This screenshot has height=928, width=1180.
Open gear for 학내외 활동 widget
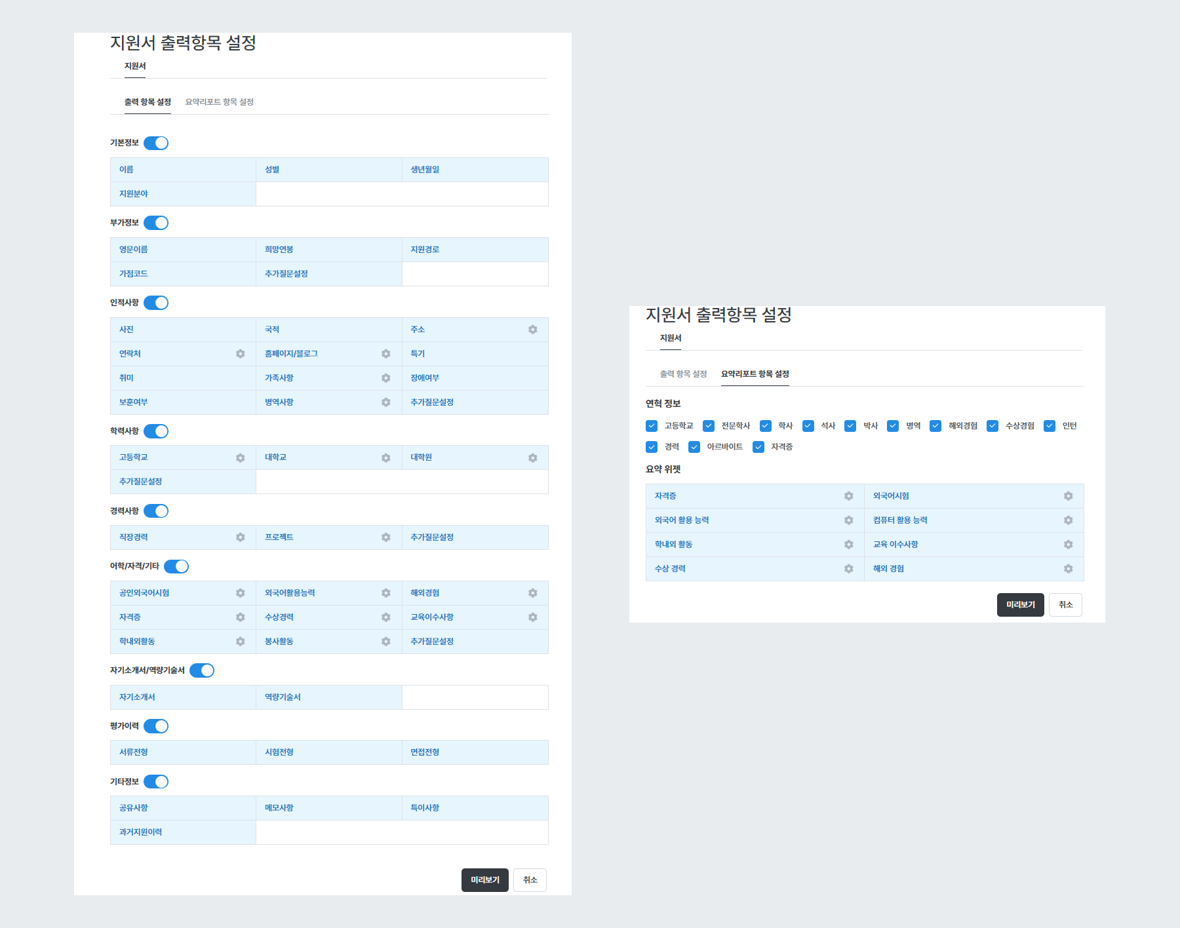tap(849, 545)
